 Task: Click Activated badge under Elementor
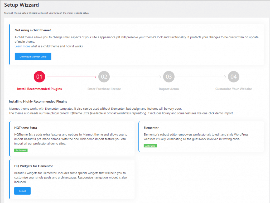pyautogui.click(x=150, y=146)
